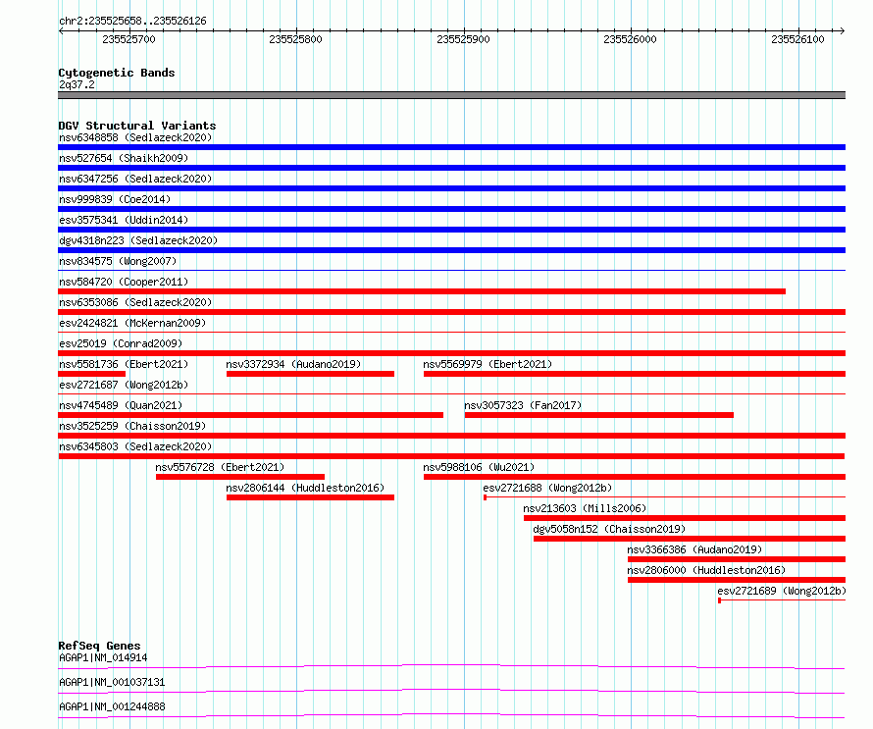Click the magenta line under AGAP1|NM_014914
The image size is (873, 729).
451,666
